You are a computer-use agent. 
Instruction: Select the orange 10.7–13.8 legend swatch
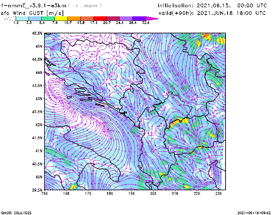pos(74,18)
